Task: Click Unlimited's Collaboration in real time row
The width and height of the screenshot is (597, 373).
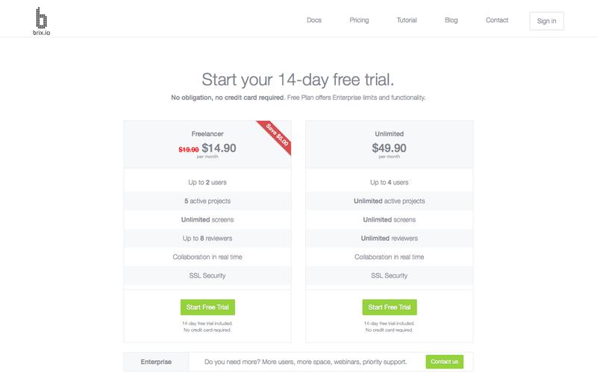Action: [390, 257]
